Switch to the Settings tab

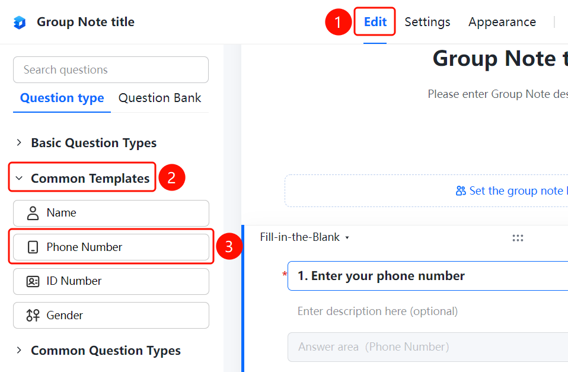pos(427,22)
